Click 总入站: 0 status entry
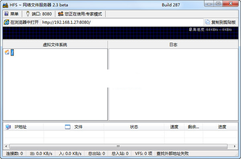The width and height of the screenshot is (241, 159). coord(120,153)
